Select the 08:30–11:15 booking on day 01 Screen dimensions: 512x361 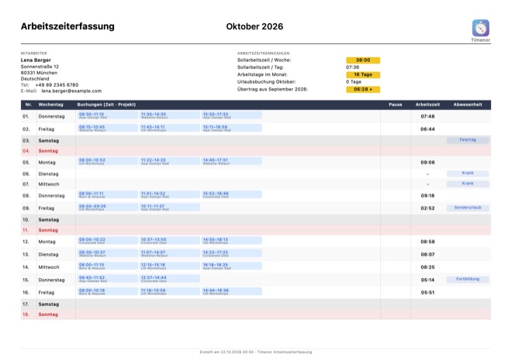coord(108,115)
